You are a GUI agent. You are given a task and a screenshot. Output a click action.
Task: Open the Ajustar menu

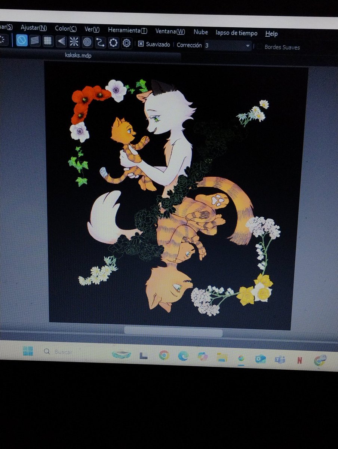point(34,27)
